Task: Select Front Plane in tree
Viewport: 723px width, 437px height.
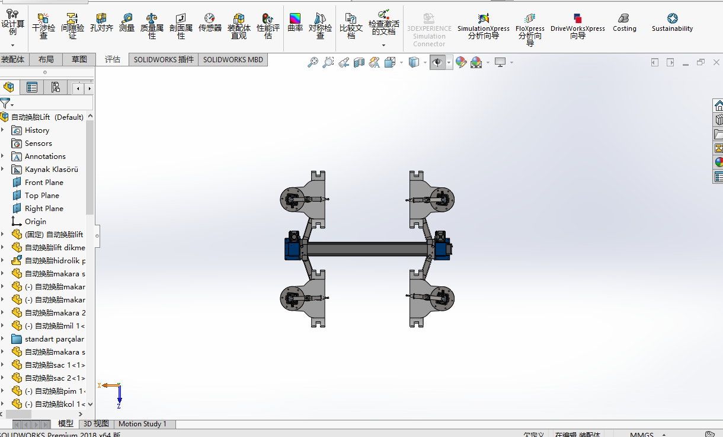Action: point(44,182)
